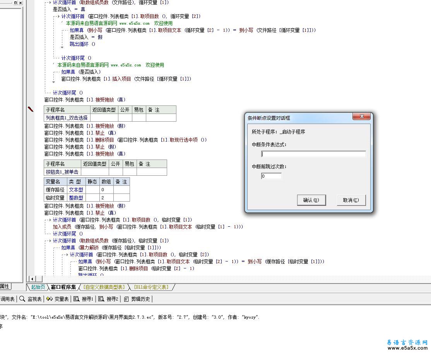Click array size cell with value 0
The width and height of the screenshot is (431, 353).
tap(106, 190)
